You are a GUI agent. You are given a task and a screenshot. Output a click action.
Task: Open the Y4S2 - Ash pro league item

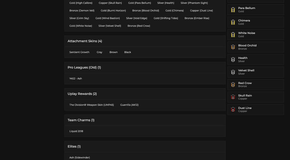tap(76, 79)
